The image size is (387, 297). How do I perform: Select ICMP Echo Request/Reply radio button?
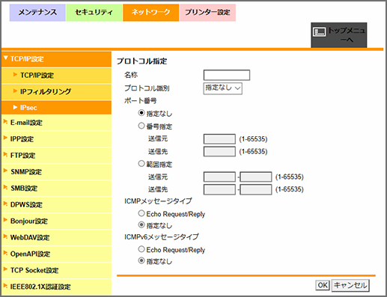[x=141, y=213]
